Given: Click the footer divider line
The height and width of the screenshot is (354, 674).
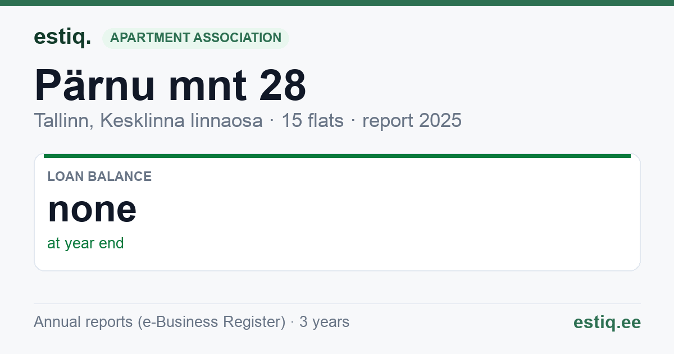Looking at the screenshot, I should pos(337,303).
